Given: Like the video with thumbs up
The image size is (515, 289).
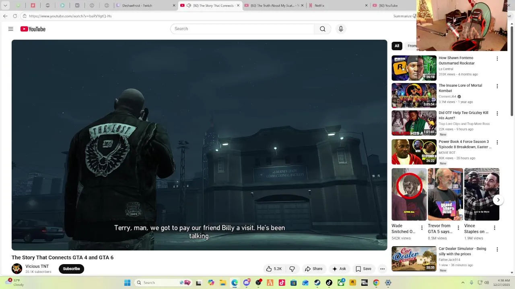Looking at the screenshot, I should [274, 269].
